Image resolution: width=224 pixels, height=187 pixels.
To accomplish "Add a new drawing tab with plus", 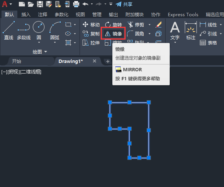I will (x=108, y=61).
